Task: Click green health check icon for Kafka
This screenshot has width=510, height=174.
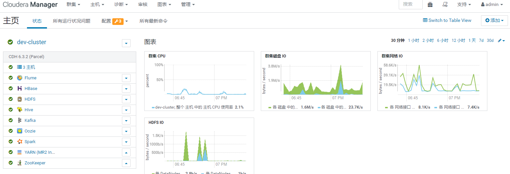Action: coord(11,120)
